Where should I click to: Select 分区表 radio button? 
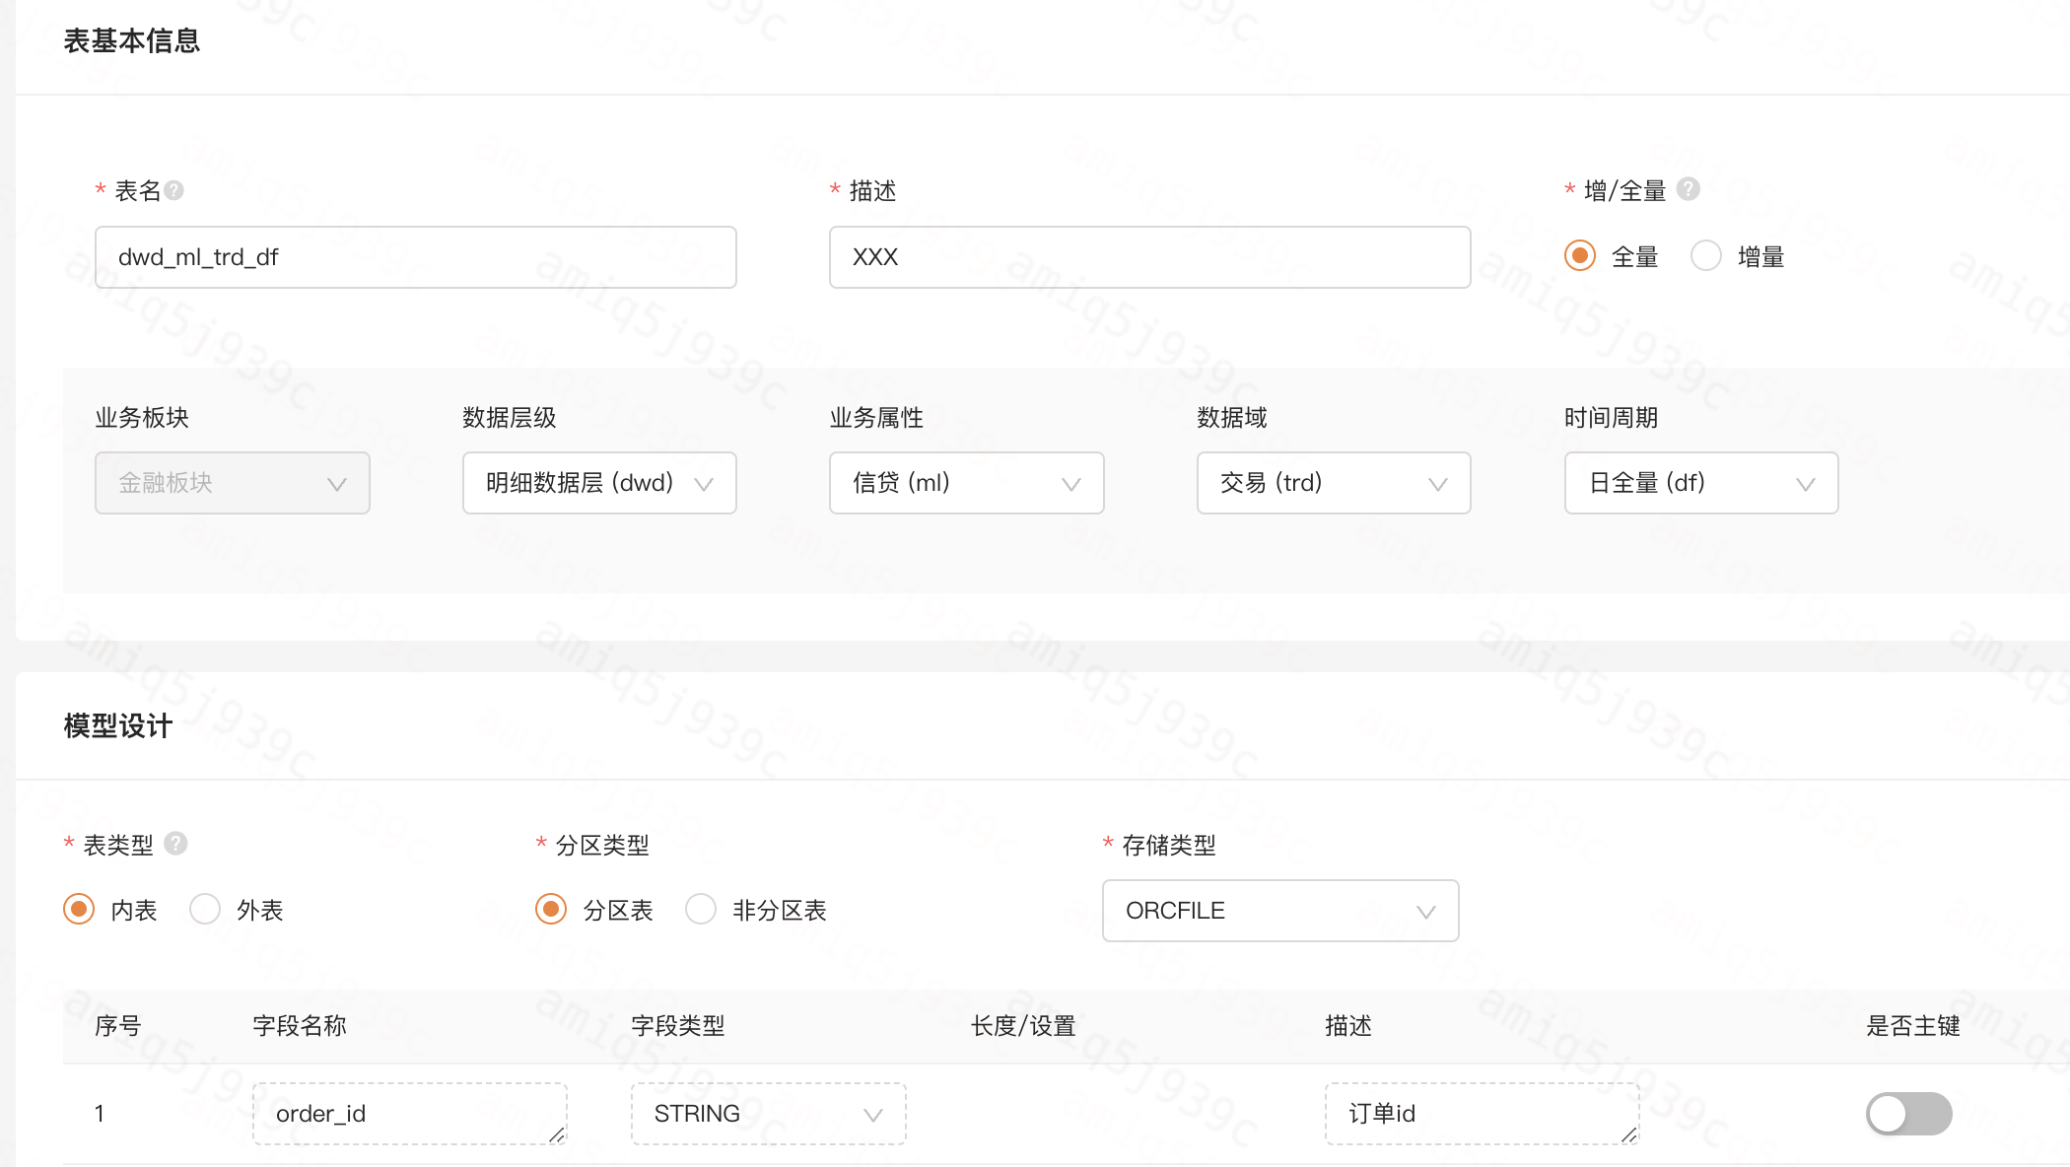pyautogui.click(x=551, y=909)
